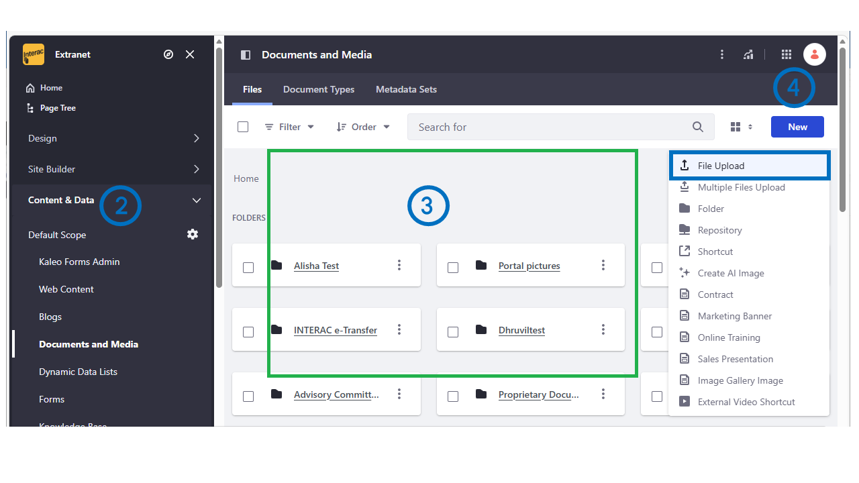
Task: Open the Filter dropdown
Action: (x=289, y=127)
